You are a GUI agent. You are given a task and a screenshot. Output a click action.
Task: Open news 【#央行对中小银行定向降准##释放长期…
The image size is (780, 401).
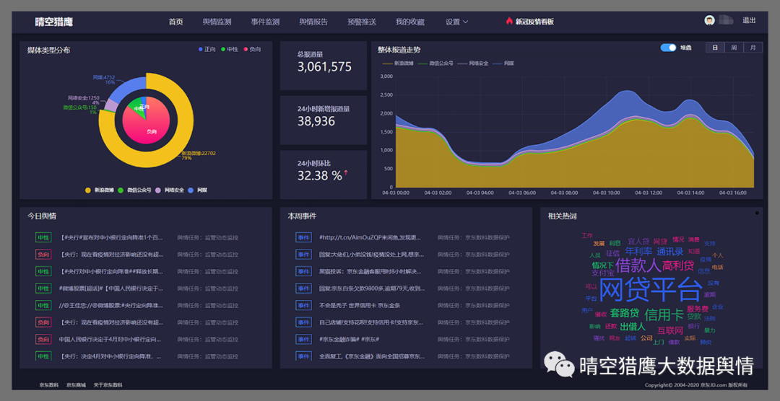coord(110,271)
